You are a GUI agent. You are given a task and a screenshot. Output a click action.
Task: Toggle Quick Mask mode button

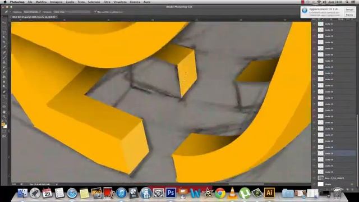click(x=4, y=131)
